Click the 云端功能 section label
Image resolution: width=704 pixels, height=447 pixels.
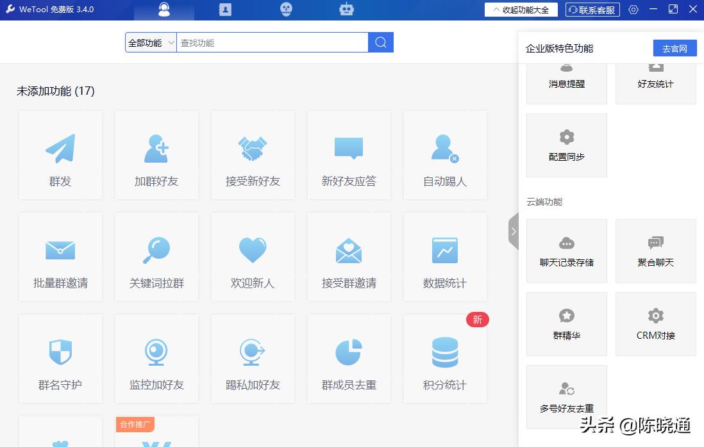(544, 202)
